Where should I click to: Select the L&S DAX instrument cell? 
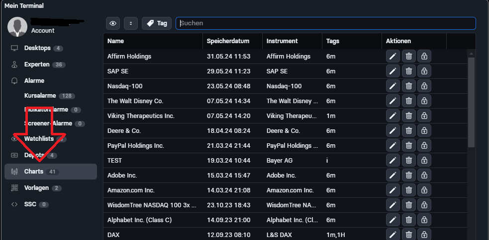[280, 235]
